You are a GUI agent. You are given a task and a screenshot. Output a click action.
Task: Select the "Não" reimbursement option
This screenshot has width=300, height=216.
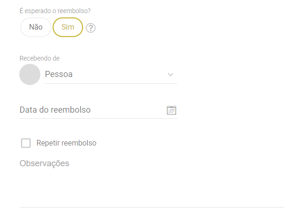pyautogui.click(x=36, y=27)
